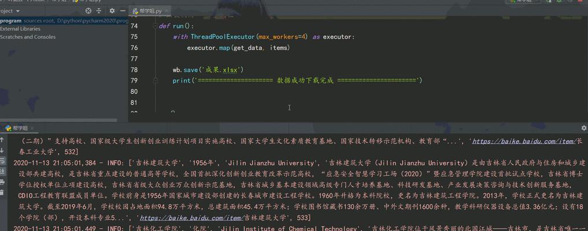The height and width of the screenshot is (231, 588).
Task: Click line number 81 in gutter
Action: [x=134, y=102]
